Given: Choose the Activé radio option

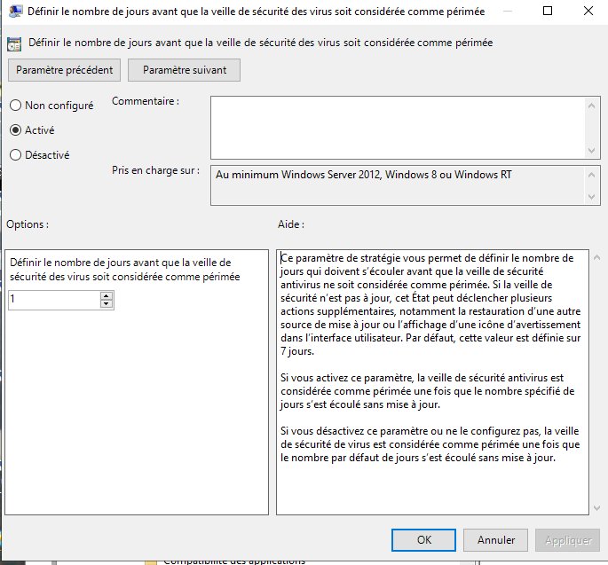Looking at the screenshot, I should coord(15,130).
